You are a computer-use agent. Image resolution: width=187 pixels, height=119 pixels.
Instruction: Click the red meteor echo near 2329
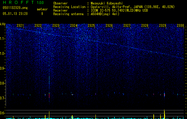point(164,95)
